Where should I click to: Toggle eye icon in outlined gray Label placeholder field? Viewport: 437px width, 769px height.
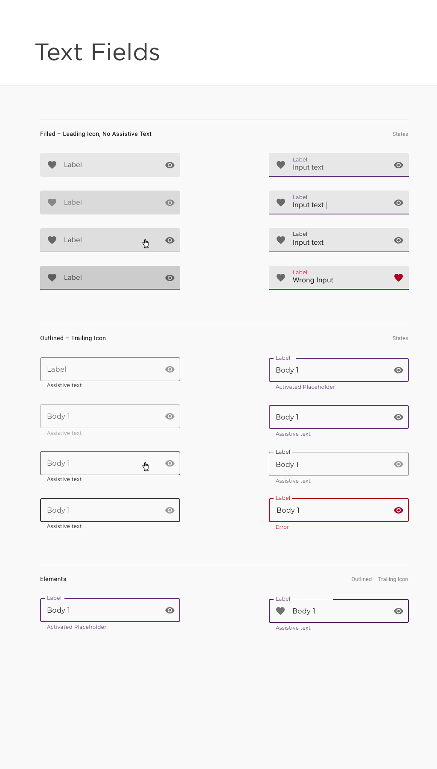[170, 369]
